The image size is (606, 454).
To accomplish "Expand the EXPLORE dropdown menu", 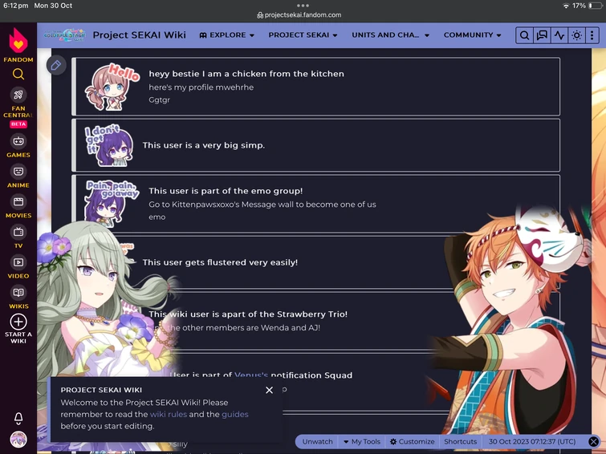I will click(227, 35).
